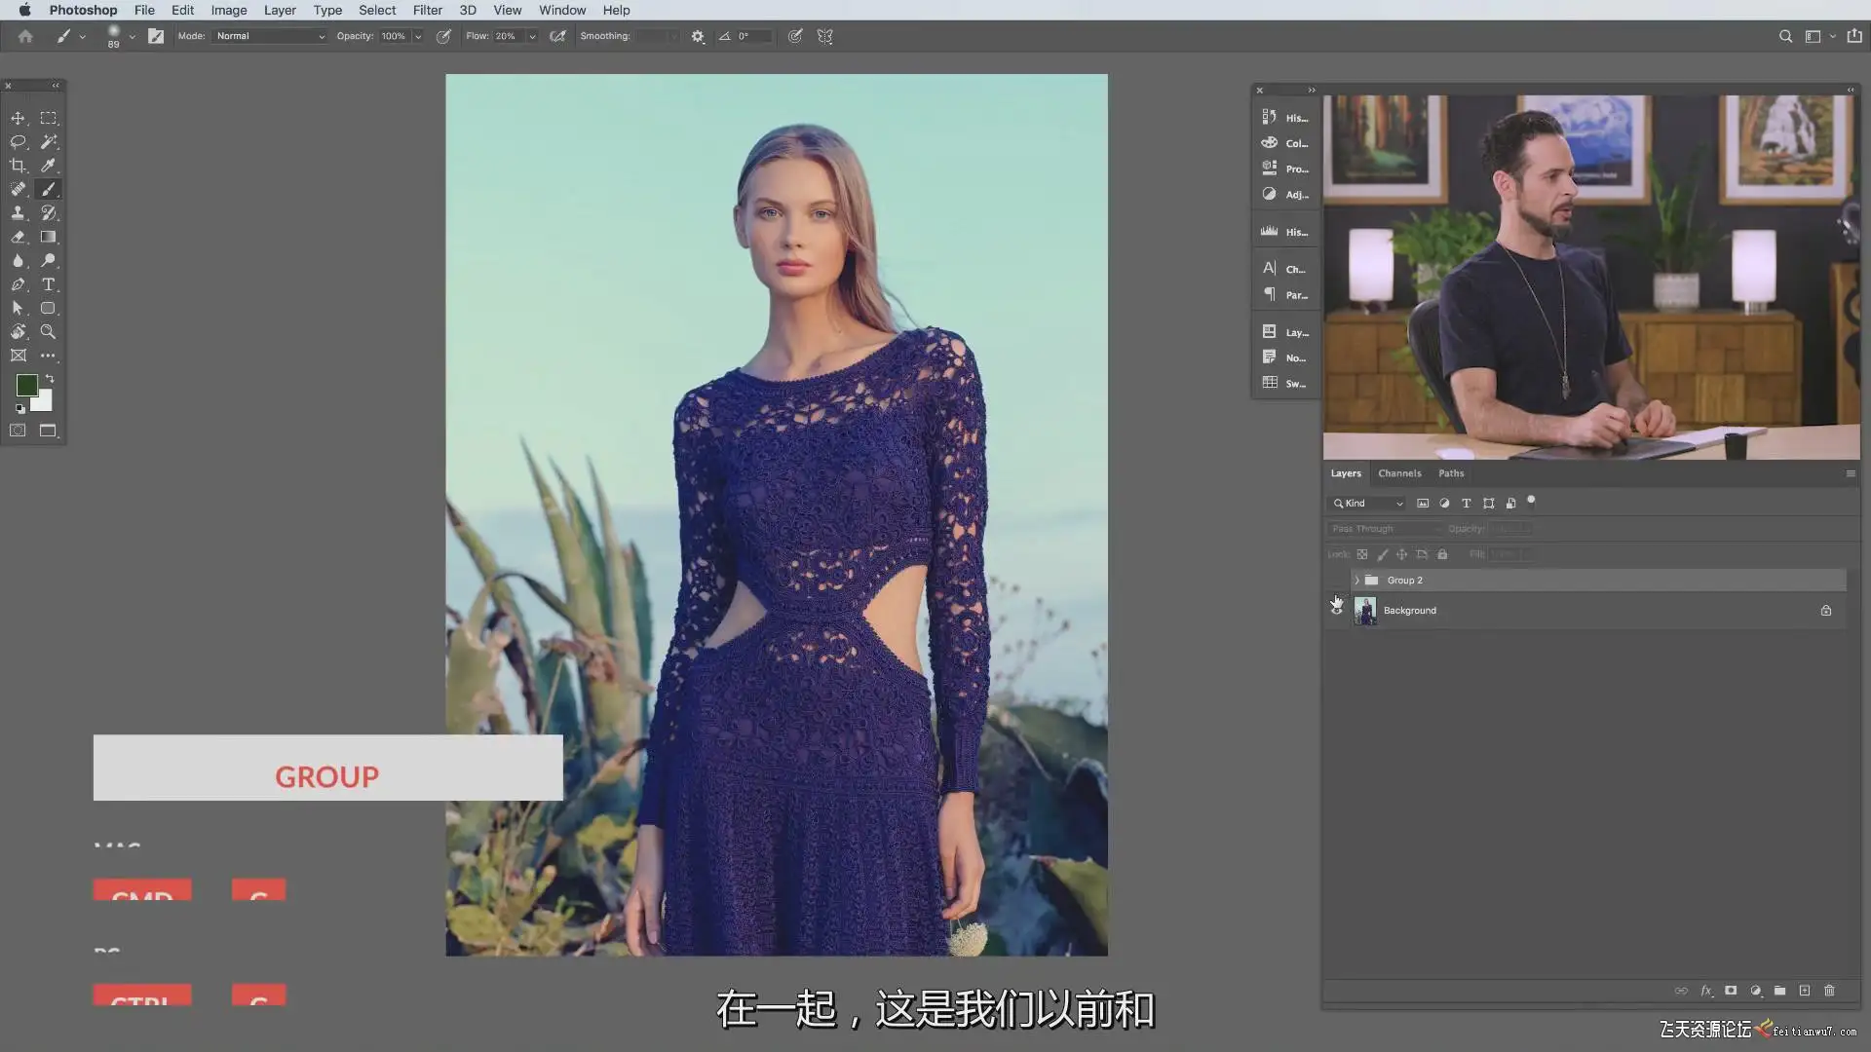The image size is (1871, 1052).
Task: Open the collapsed Adjustments panel button
Action: [x=1284, y=195]
